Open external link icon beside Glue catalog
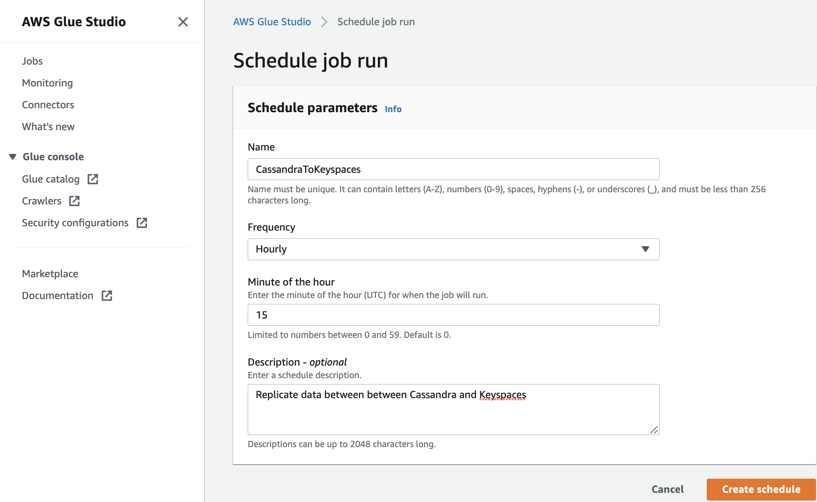The image size is (817, 502). 93,179
